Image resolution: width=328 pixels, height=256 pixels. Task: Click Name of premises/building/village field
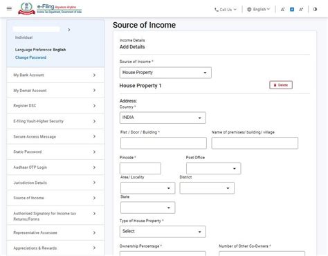coord(255,143)
